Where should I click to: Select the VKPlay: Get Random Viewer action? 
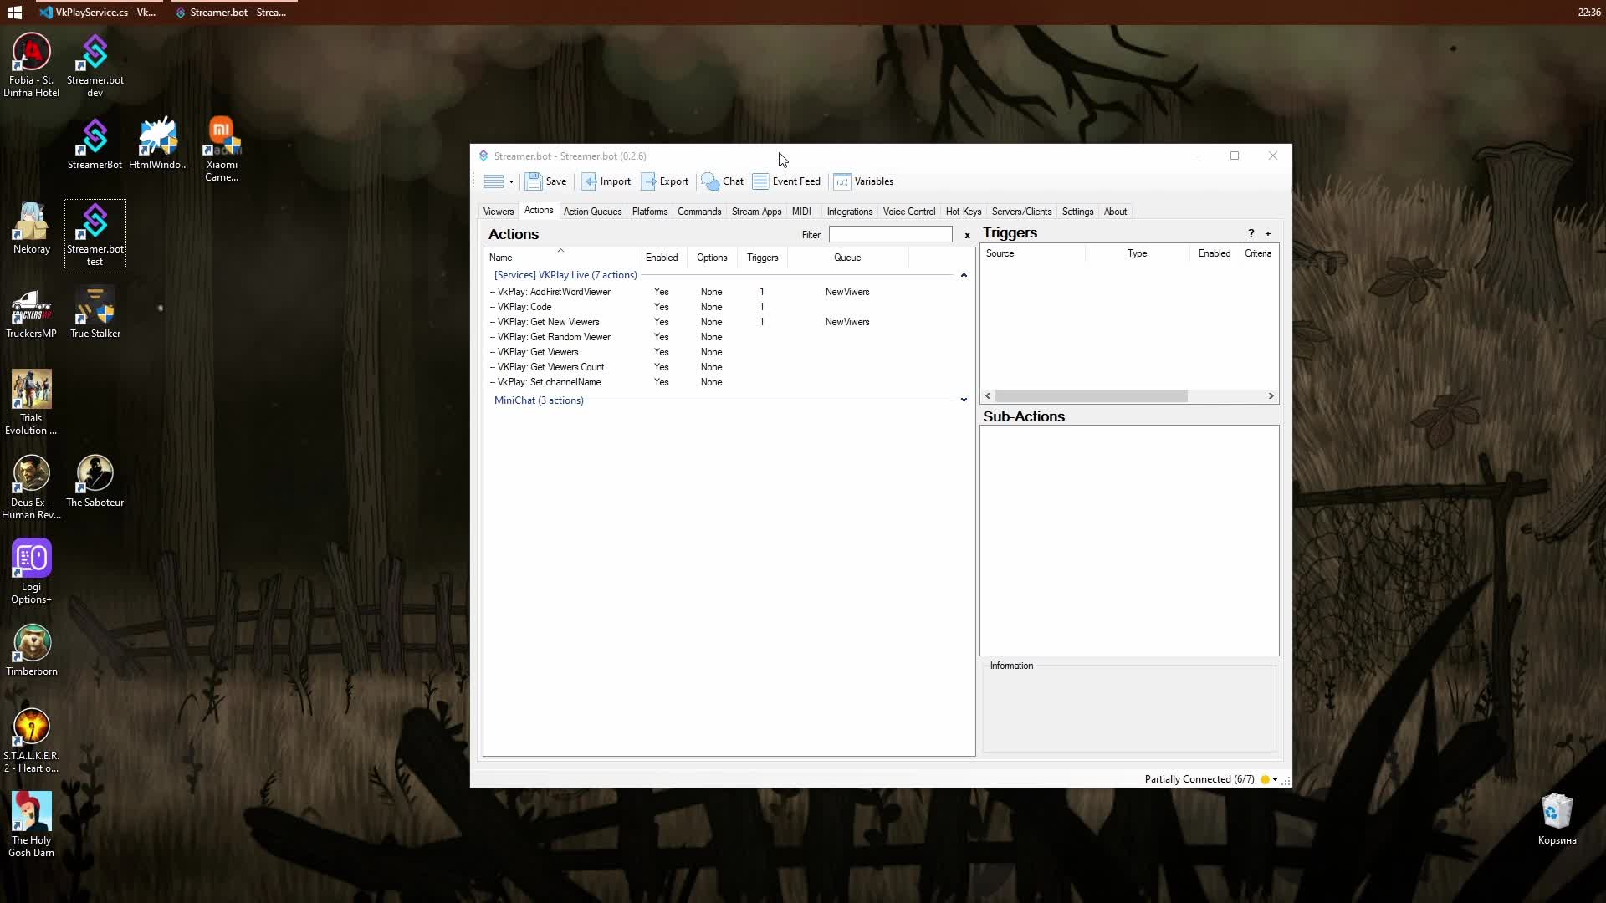click(554, 337)
